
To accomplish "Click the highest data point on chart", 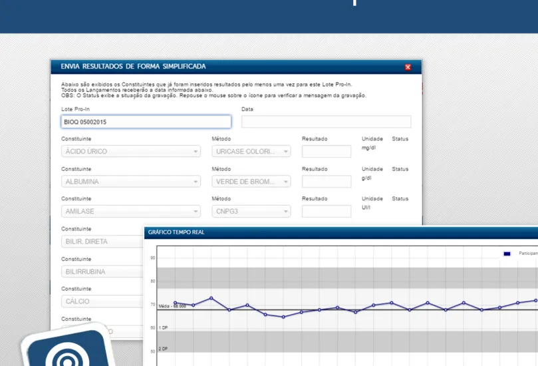I will (x=211, y=298).
